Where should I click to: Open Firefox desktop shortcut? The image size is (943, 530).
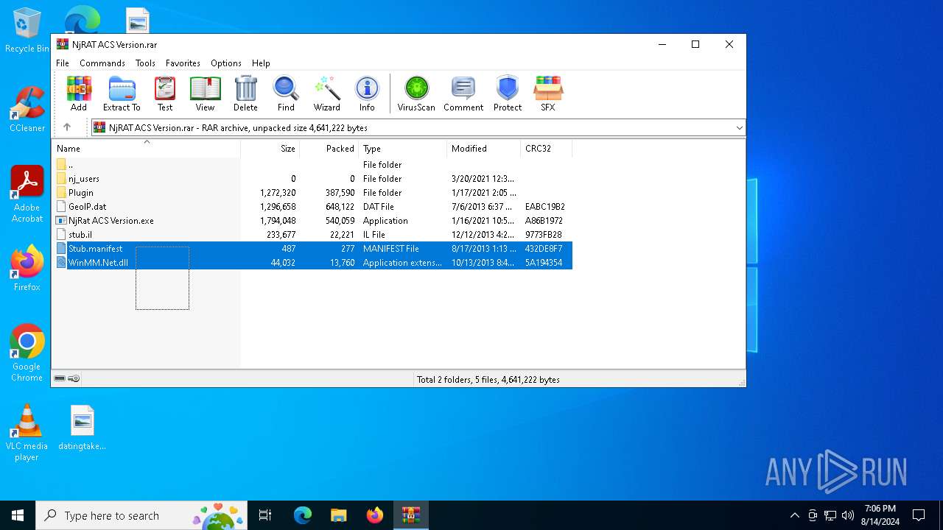(27, 268)
